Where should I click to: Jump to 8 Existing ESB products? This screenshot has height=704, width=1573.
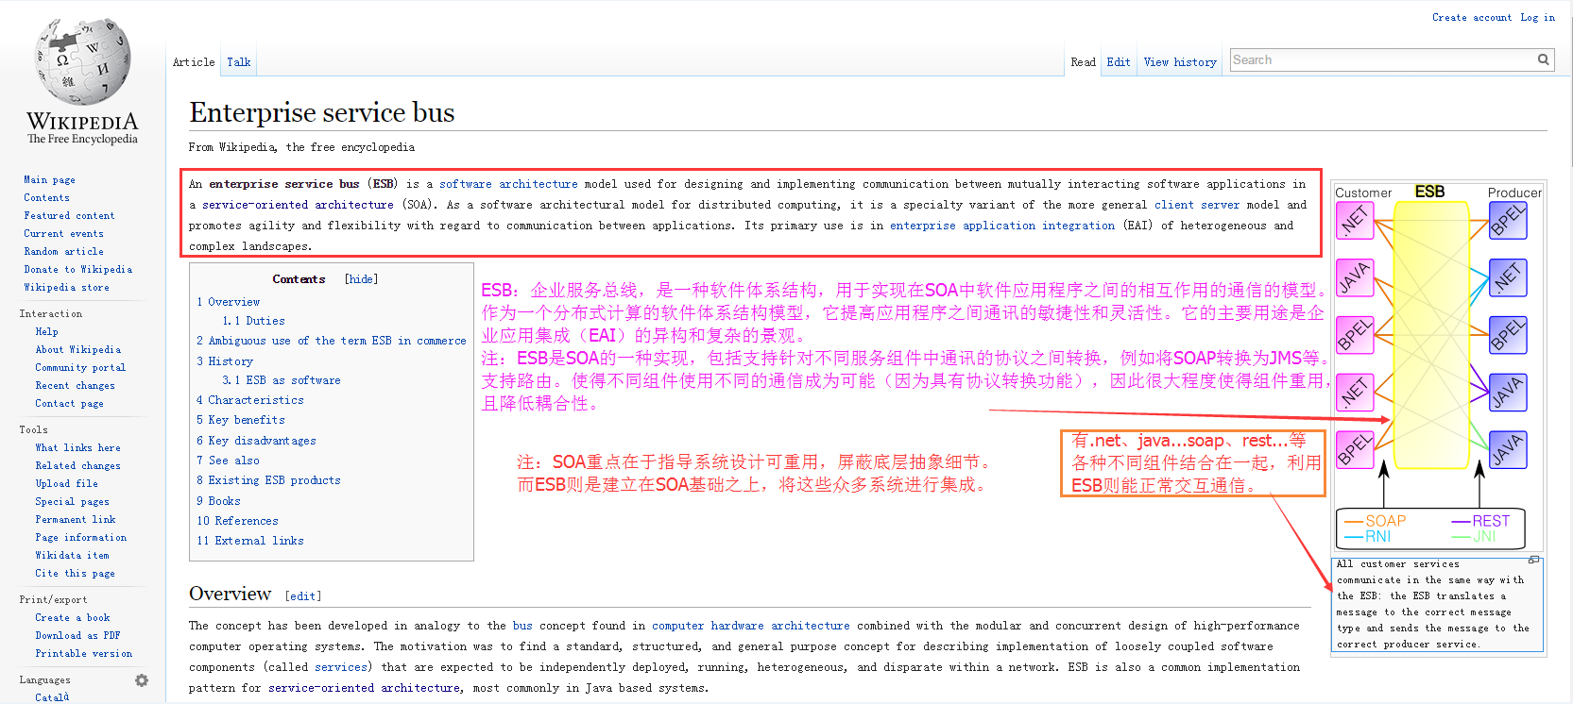[x=268, y=480]
